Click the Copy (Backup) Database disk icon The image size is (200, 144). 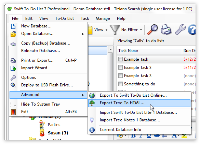pos(13,44)
